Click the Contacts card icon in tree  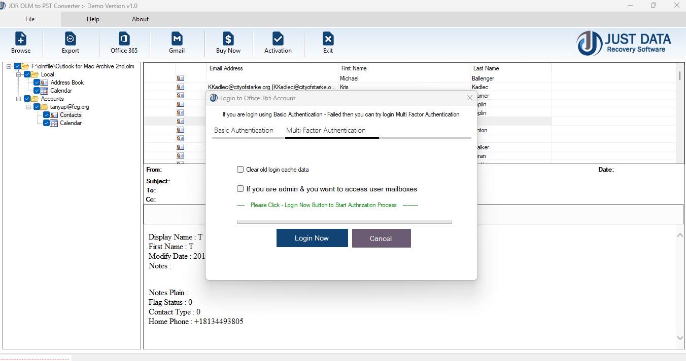pos(54,115)
